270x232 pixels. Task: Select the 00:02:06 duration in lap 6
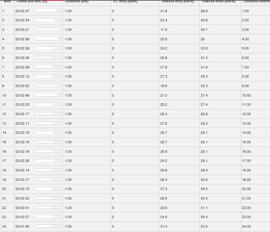pyautogui.click(x=22, y=58)
